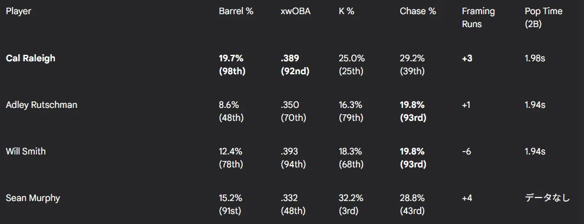Select the Framing Runs column header
The image size is (584, 224).
[x=479, y=18]
